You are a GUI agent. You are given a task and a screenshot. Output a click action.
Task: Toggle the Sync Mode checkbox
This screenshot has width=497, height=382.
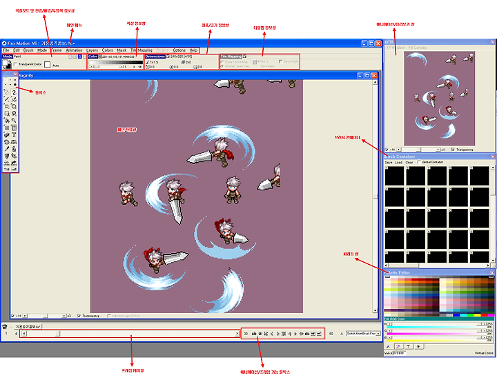280,61
